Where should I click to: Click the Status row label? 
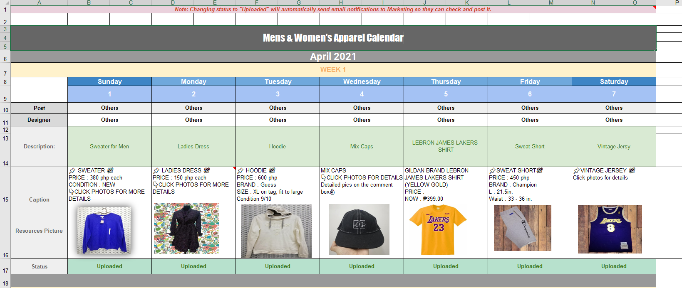39,266
